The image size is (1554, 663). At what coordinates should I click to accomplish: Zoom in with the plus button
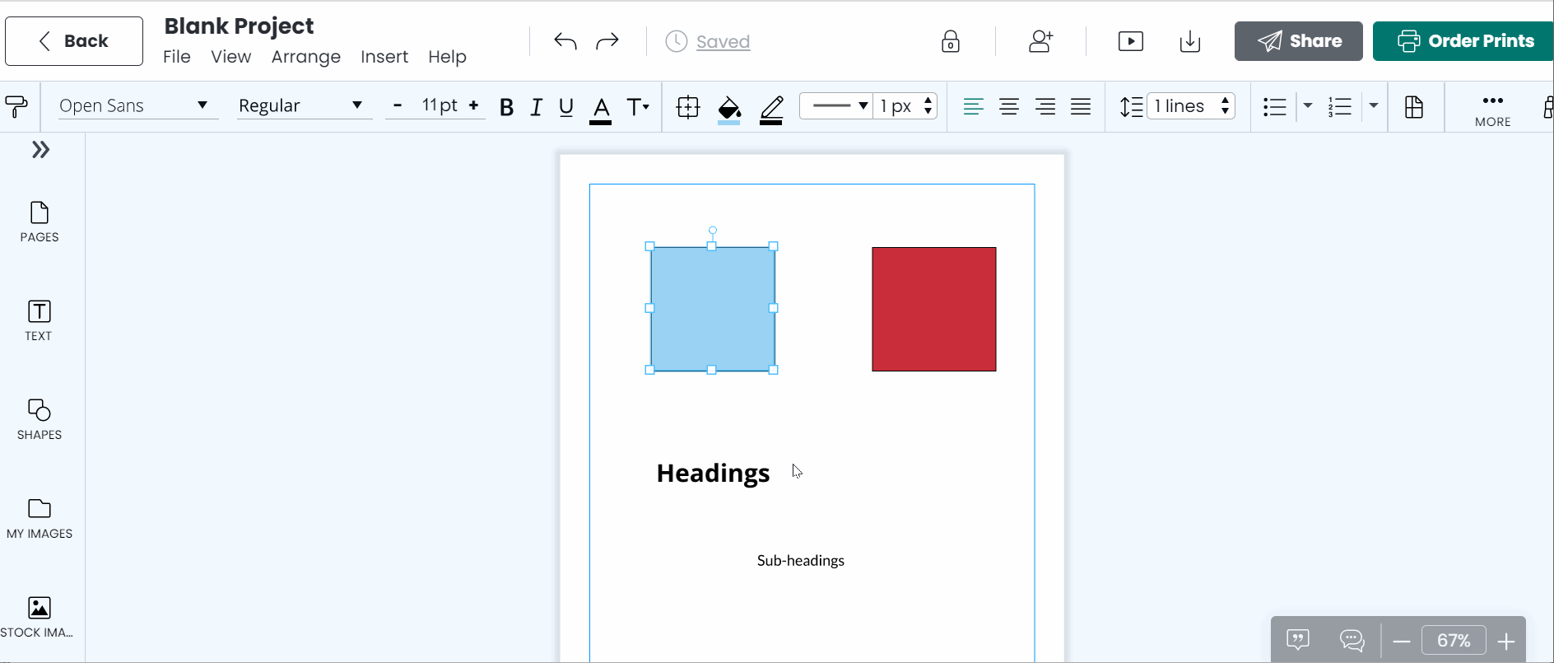tap(1506, 641)
